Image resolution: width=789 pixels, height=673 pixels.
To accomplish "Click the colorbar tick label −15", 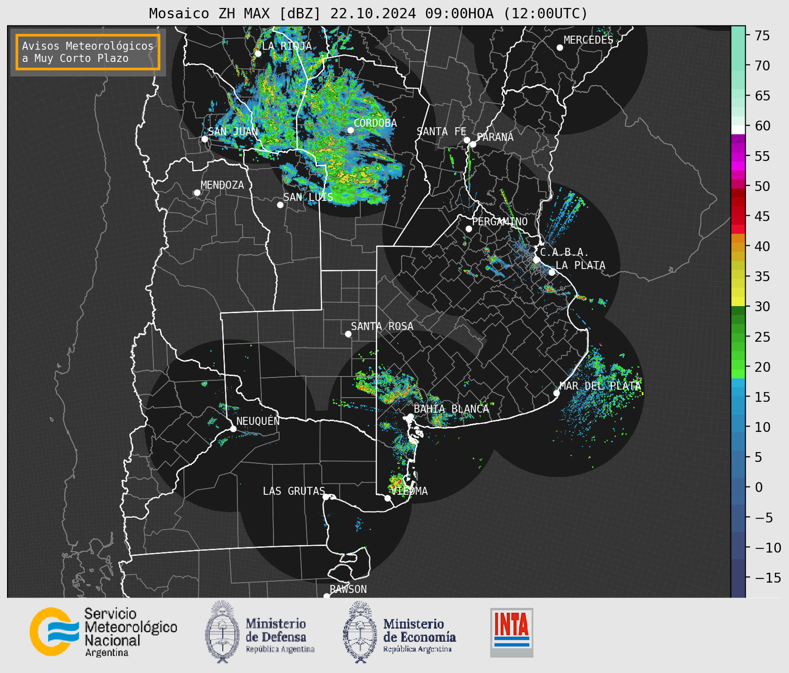I will pos(767,578).
